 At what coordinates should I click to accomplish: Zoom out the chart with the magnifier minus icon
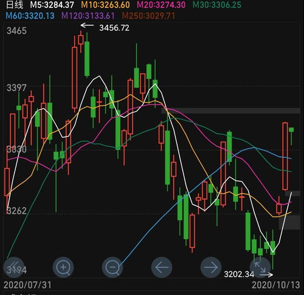point(112,267)
